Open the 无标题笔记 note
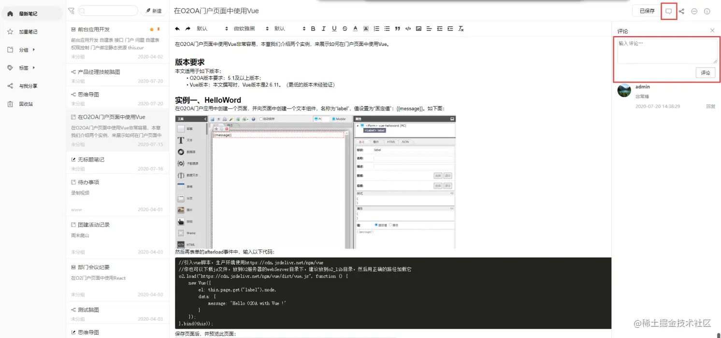This screenshot has width=721, height=338. (x=117, y=164)
